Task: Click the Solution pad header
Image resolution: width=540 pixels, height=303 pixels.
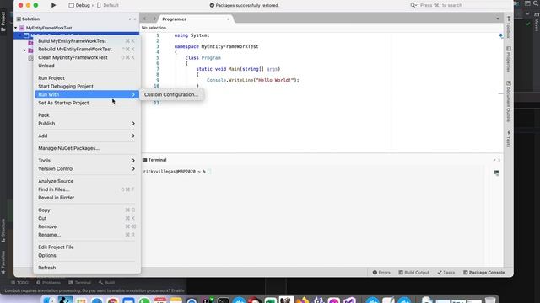Action: (x=28, y=19)
